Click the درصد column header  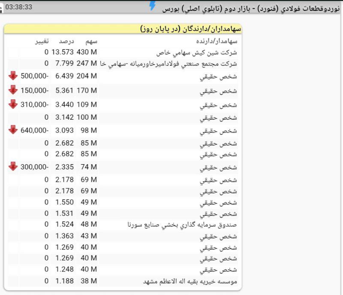(66, 42)
